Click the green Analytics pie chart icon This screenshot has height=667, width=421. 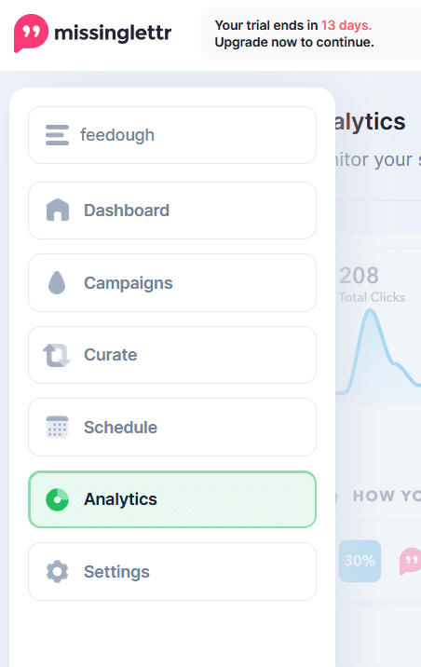pos(57,499)
